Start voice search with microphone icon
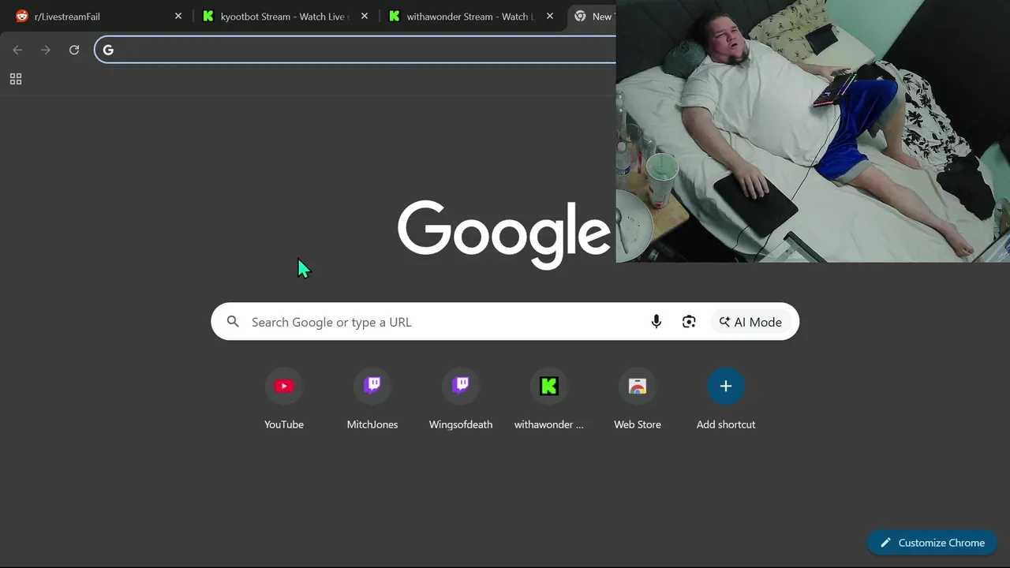Image resolution: width=1010 pixels, height=568 pixels. pyautogui.click(x=656, y=322)
